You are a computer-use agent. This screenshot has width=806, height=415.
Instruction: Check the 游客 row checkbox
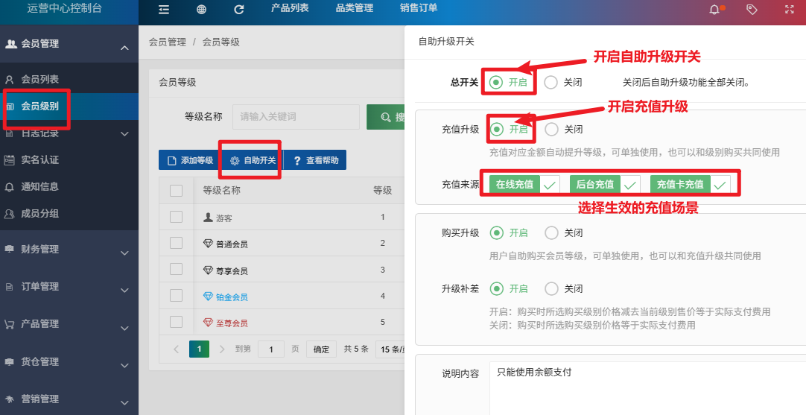coord(177,217)
